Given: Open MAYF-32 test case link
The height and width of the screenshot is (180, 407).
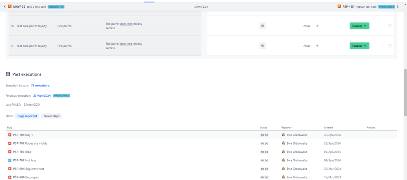Looking at the screenshot, I should [x=19, y=7].
